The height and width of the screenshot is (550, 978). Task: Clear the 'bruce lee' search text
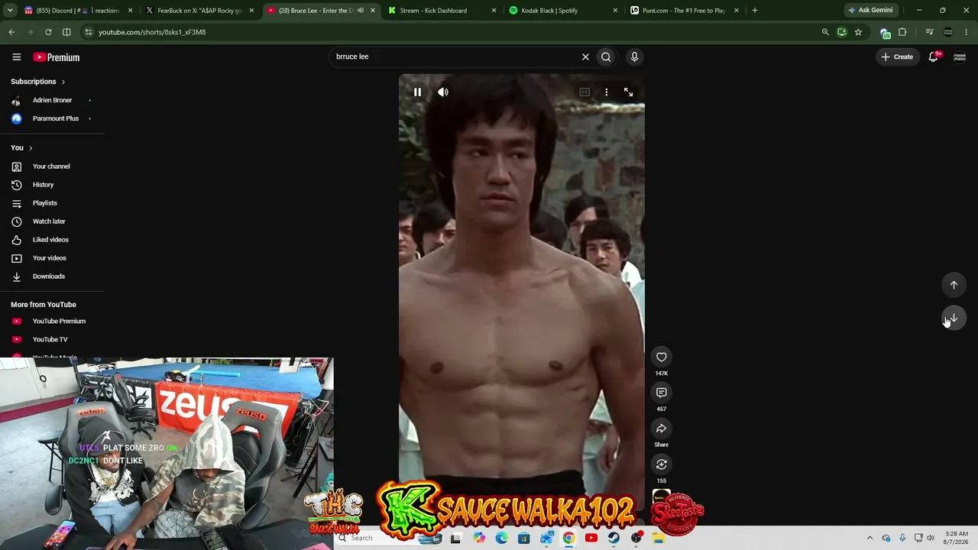(585, 57)
